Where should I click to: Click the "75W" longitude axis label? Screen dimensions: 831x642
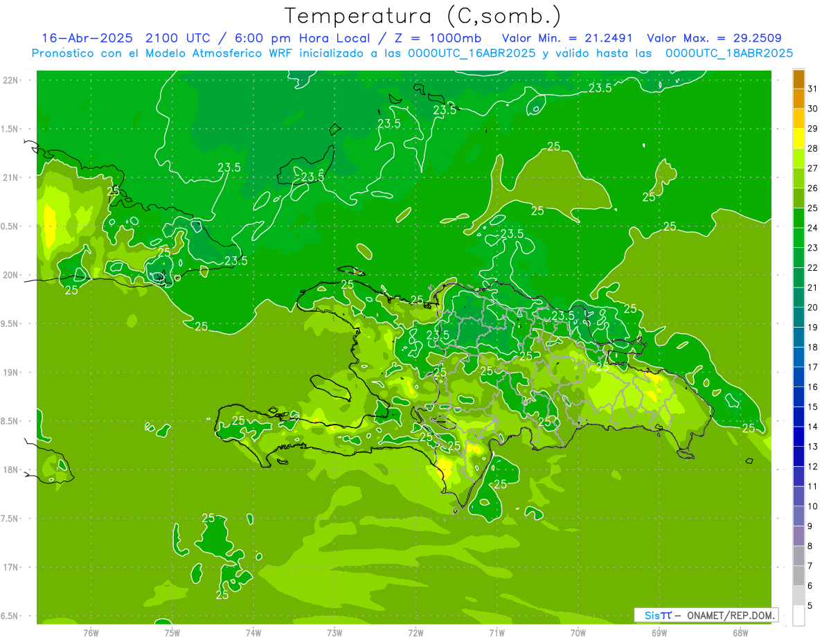[172, 633]
